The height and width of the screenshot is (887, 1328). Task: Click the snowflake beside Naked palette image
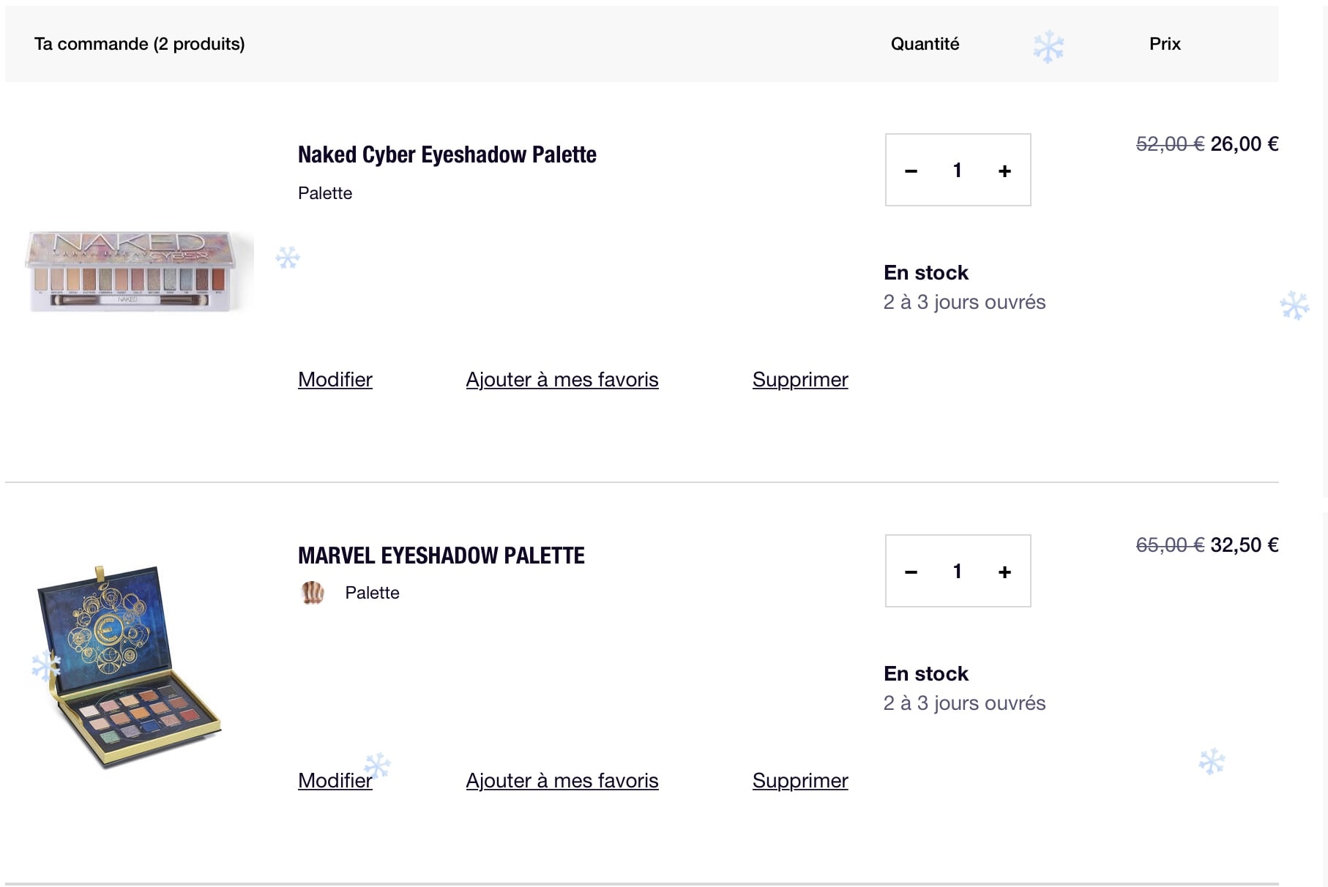pyautogui.click(x=288, y=258)
